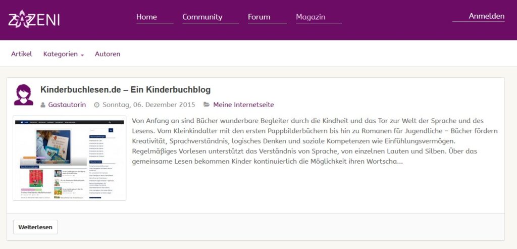Click the folder icon before Meine Internetseite
517x249 pixels.
pos(206,105)
